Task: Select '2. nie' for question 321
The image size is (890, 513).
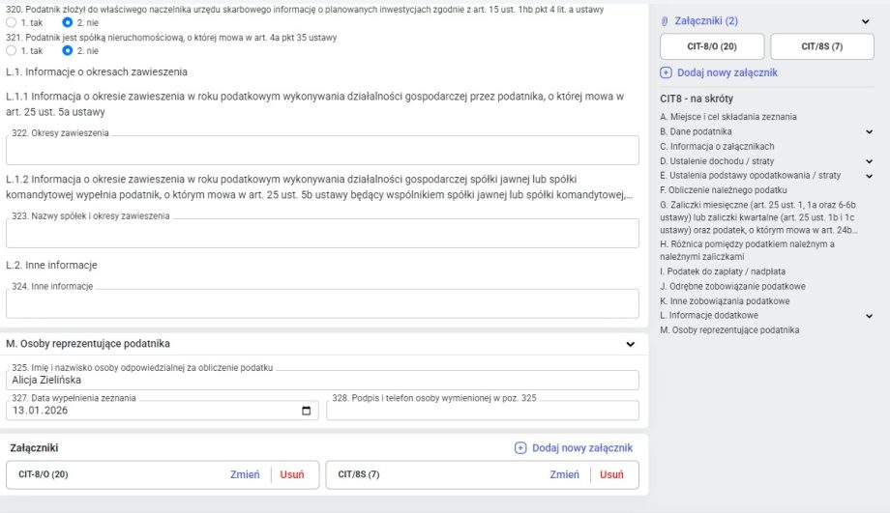Action: (x=68, y=50)
